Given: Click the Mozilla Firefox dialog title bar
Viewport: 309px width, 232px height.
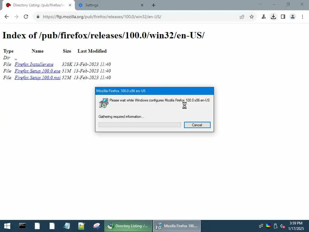Looking at the screenshot, I should (x=154, y=91).
